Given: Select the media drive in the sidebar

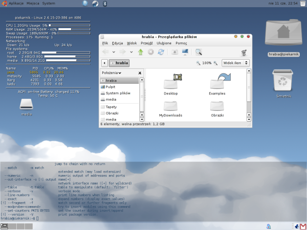Looking at the screenshot, I should coord(119,99).
